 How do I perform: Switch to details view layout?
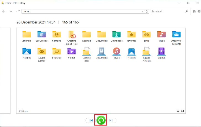[x=178, y=111]
